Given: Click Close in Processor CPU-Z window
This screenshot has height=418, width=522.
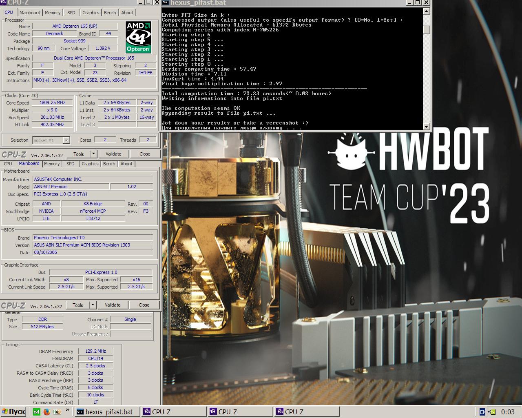Looking at the screenshot, I should click(145, 154).
